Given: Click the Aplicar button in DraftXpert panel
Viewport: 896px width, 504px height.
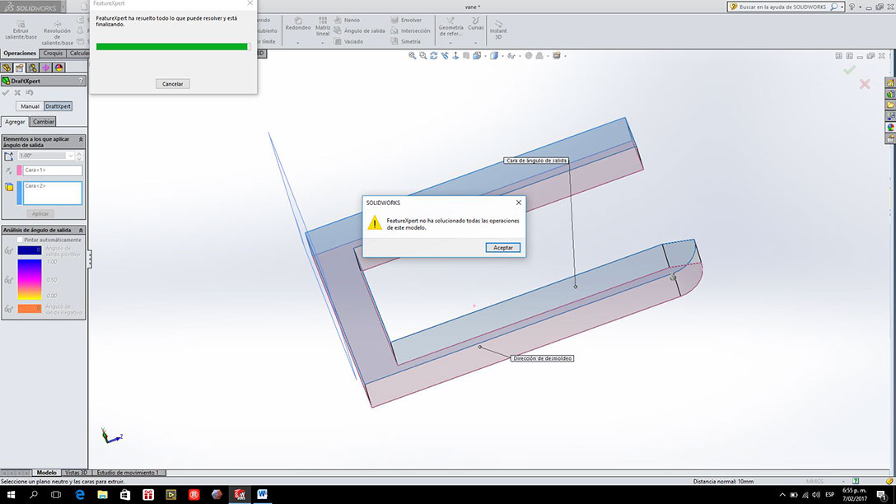Looking at the screenshot, I should [x=40, y=214].
